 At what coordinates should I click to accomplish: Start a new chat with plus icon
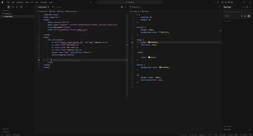[243, 7]
